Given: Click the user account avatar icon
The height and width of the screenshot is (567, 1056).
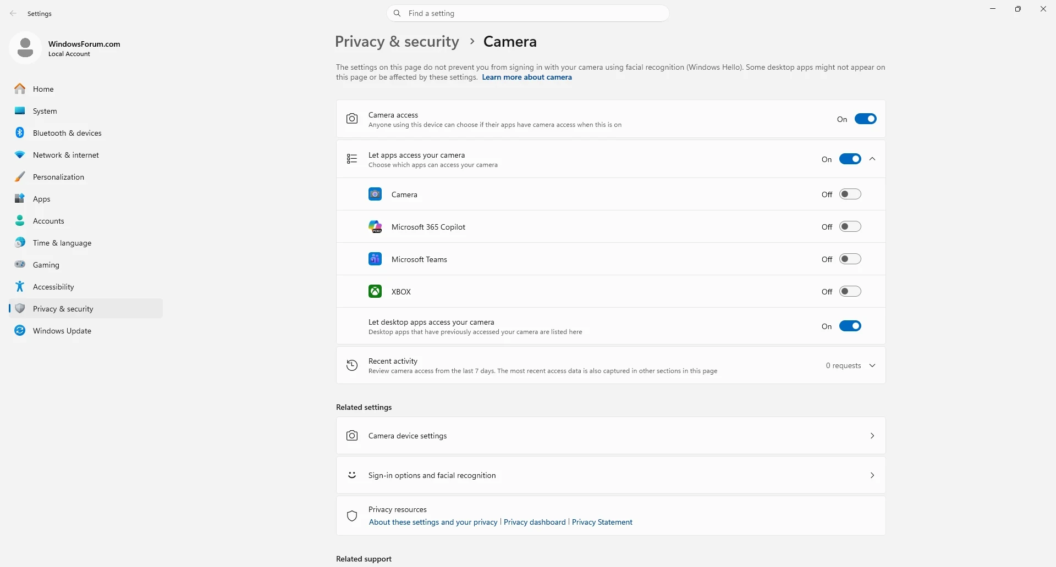Looking at the screenshot, I should [25, 48].
